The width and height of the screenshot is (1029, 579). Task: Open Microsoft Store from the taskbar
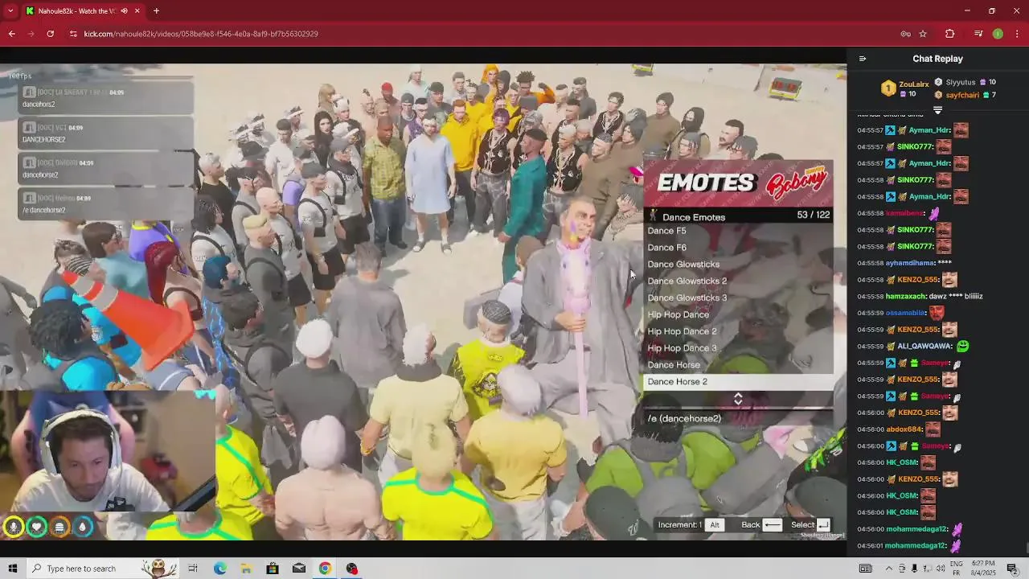click(273, 569)
